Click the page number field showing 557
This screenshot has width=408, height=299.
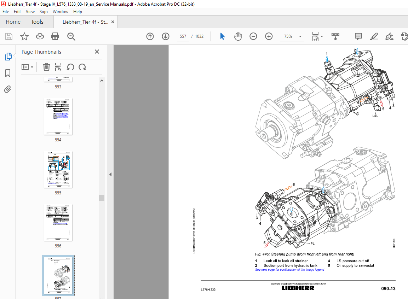[x=183, y=36]
